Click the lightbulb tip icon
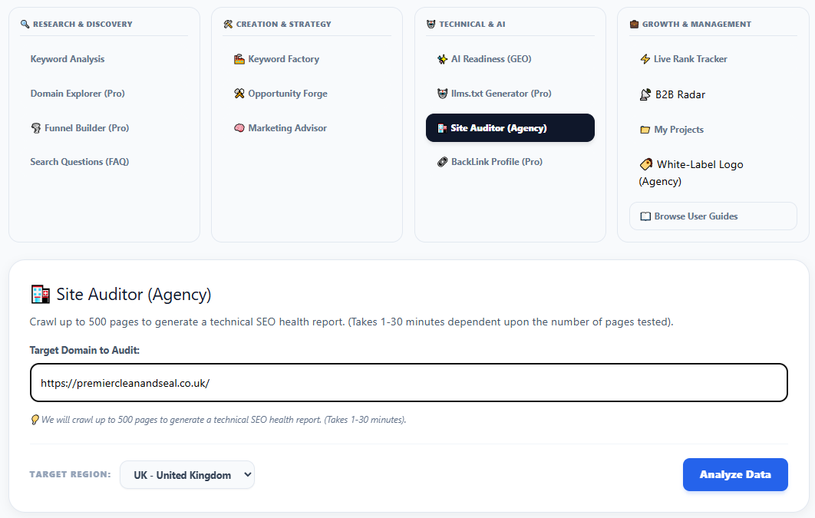Viewport: 815px width, 518px height. pyautogui.click(x=35, y=419)
